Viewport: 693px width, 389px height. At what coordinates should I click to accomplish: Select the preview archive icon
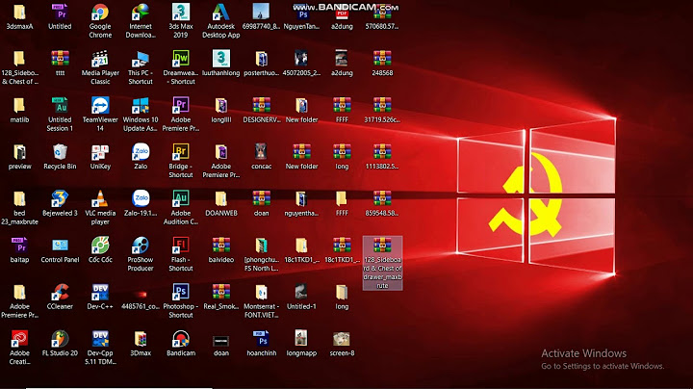(x=19, y=152)
